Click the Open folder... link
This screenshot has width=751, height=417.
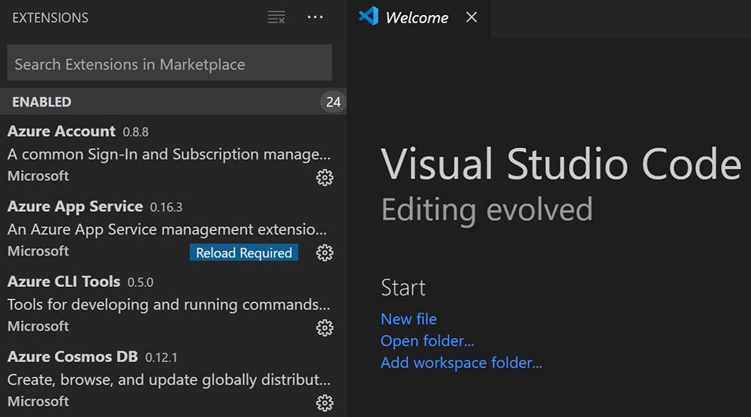(x=427, y=341)
